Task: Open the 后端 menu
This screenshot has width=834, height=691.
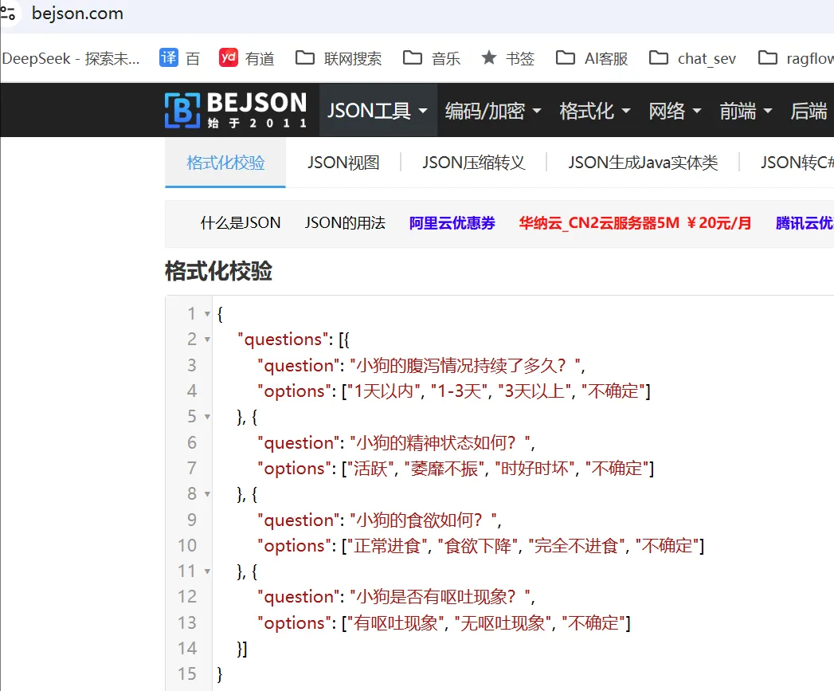Action: (x=809, y=111)
